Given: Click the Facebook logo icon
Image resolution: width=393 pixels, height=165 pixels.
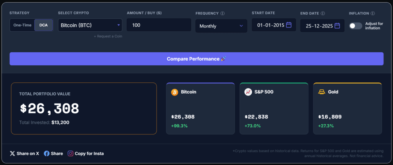Looking at the screenshot, I should pos(46,154).
